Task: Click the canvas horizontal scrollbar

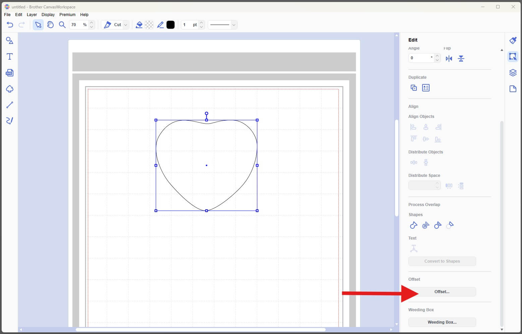Action: tap(201, 330)
